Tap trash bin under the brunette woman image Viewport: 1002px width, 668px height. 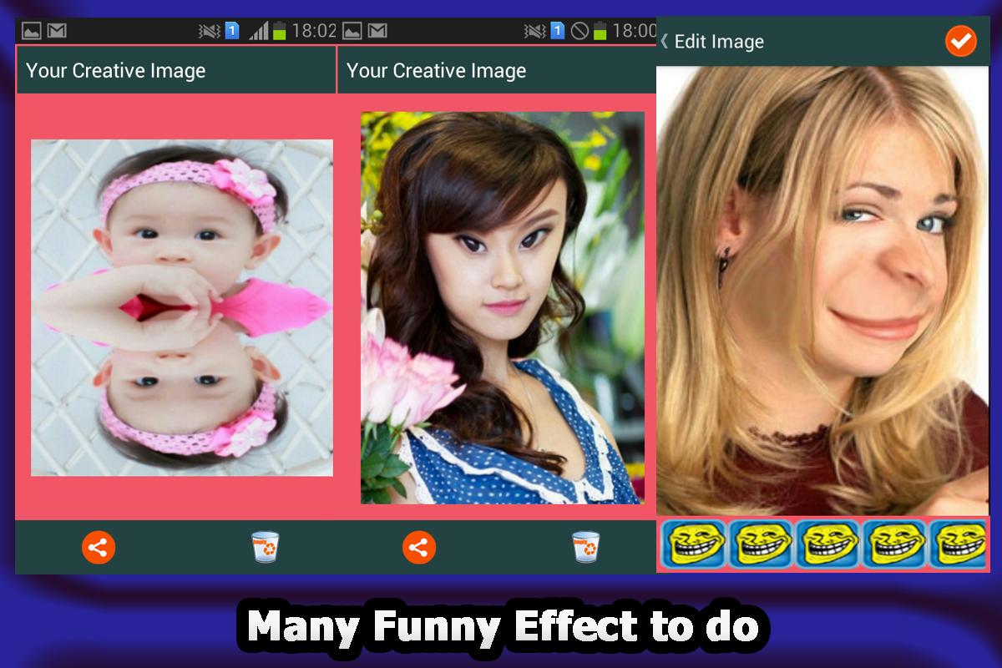click(586, 547)
